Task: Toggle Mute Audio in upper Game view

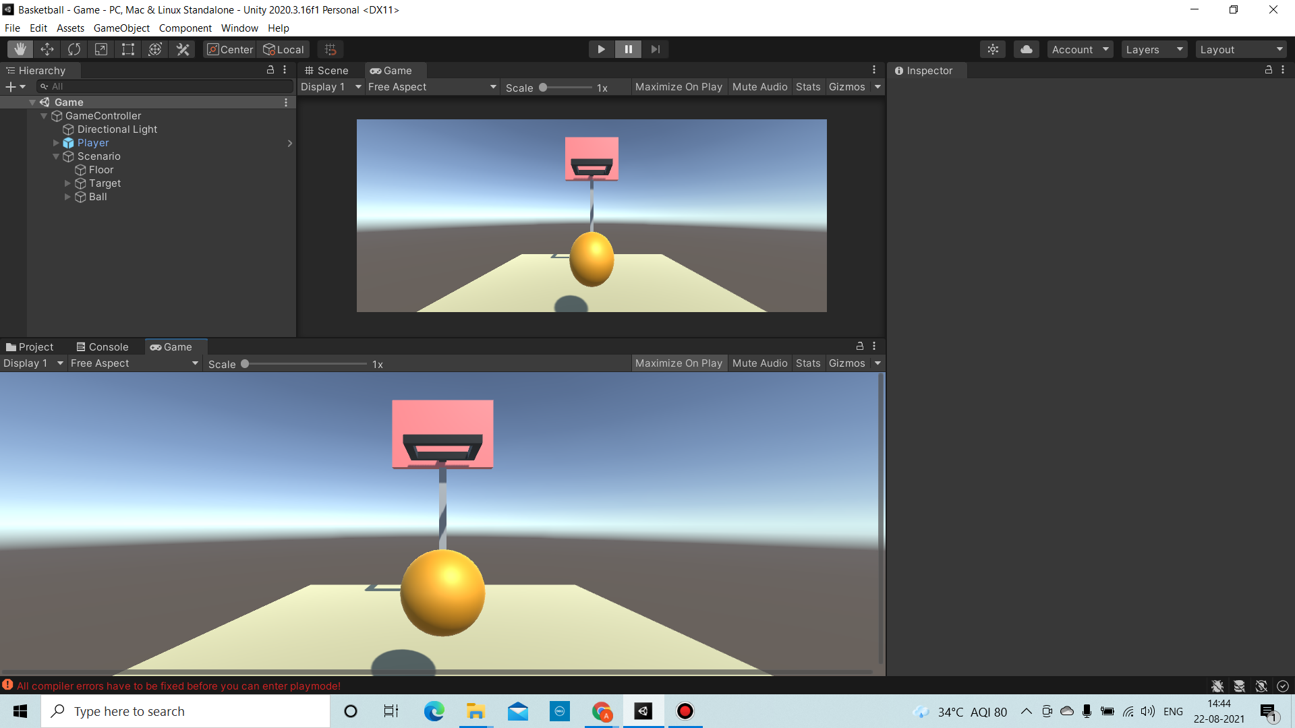Action: point(759,87)
